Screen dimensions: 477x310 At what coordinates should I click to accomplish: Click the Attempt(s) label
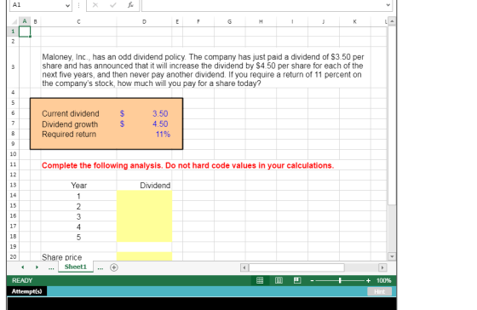(x=26, y=291)
